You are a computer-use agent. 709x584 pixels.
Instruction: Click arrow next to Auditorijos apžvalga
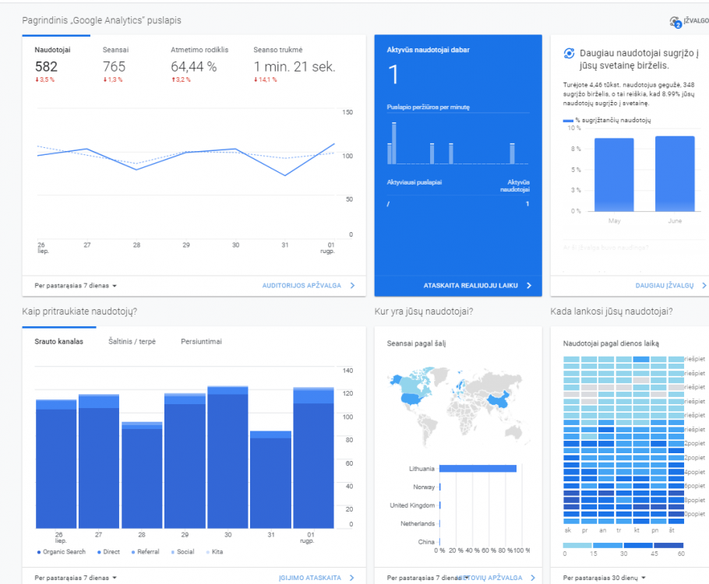pyautogui.click(x=352, y=286)
